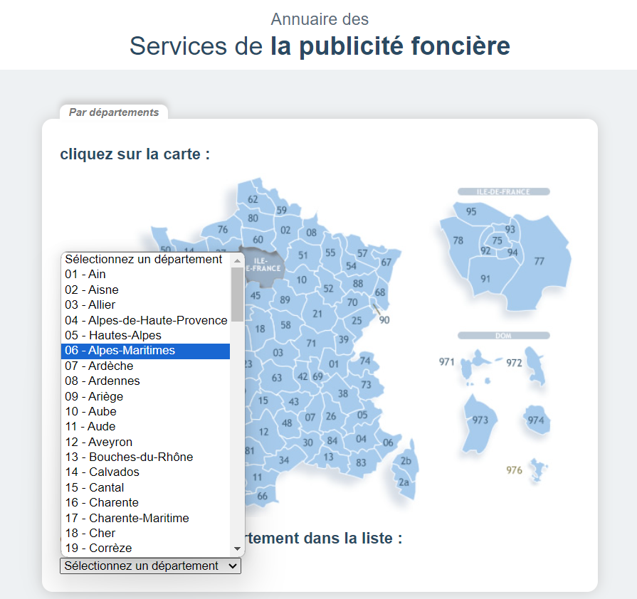Click department 02 on the map

(x=285, y=230)
